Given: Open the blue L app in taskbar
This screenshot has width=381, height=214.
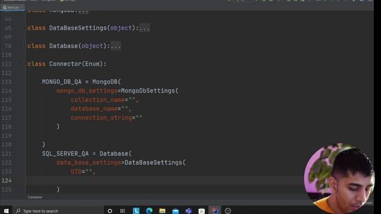Looking at the screenshot, I should pos(136,210).
